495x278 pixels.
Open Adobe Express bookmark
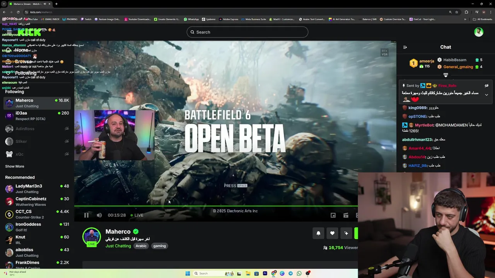point(229,19)
